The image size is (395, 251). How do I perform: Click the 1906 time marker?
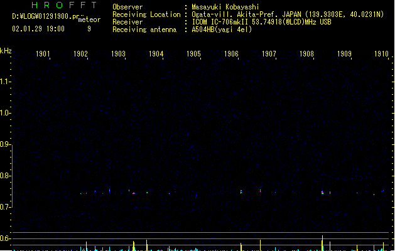[x=231, y=54]
